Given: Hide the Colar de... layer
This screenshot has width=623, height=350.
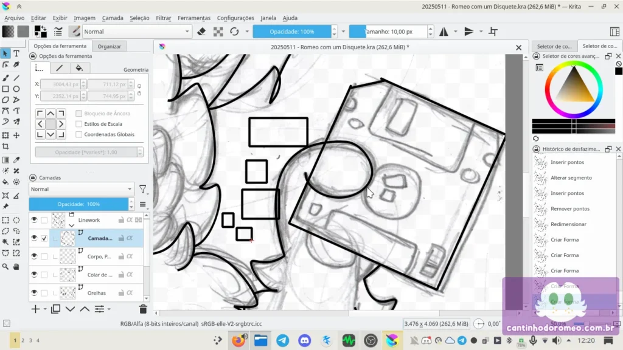Looking at the screenshot, I should click(x=34, y=275).
